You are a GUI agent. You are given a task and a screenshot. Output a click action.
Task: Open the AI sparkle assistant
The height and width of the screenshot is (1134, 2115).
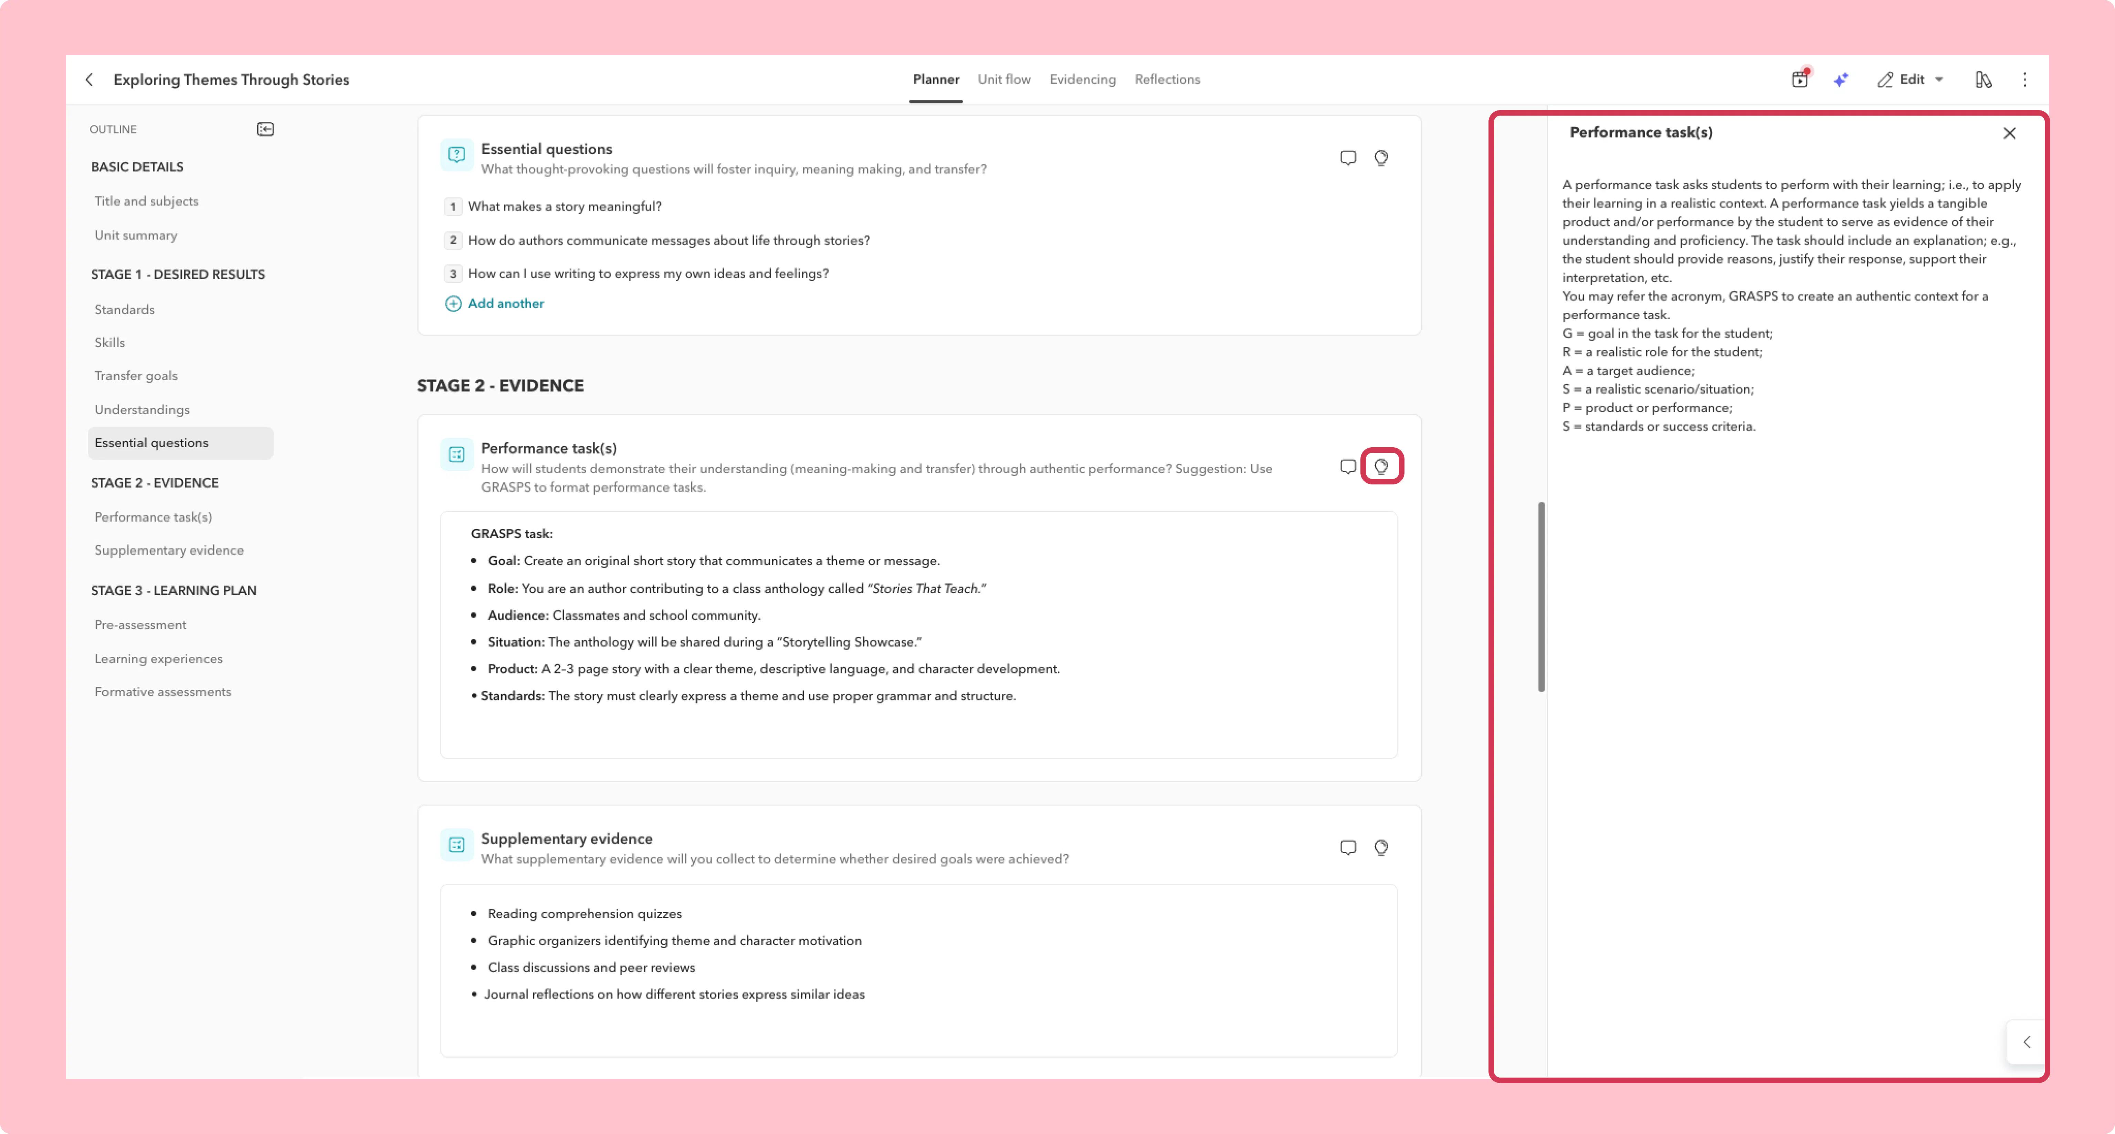click(1840, 79)
